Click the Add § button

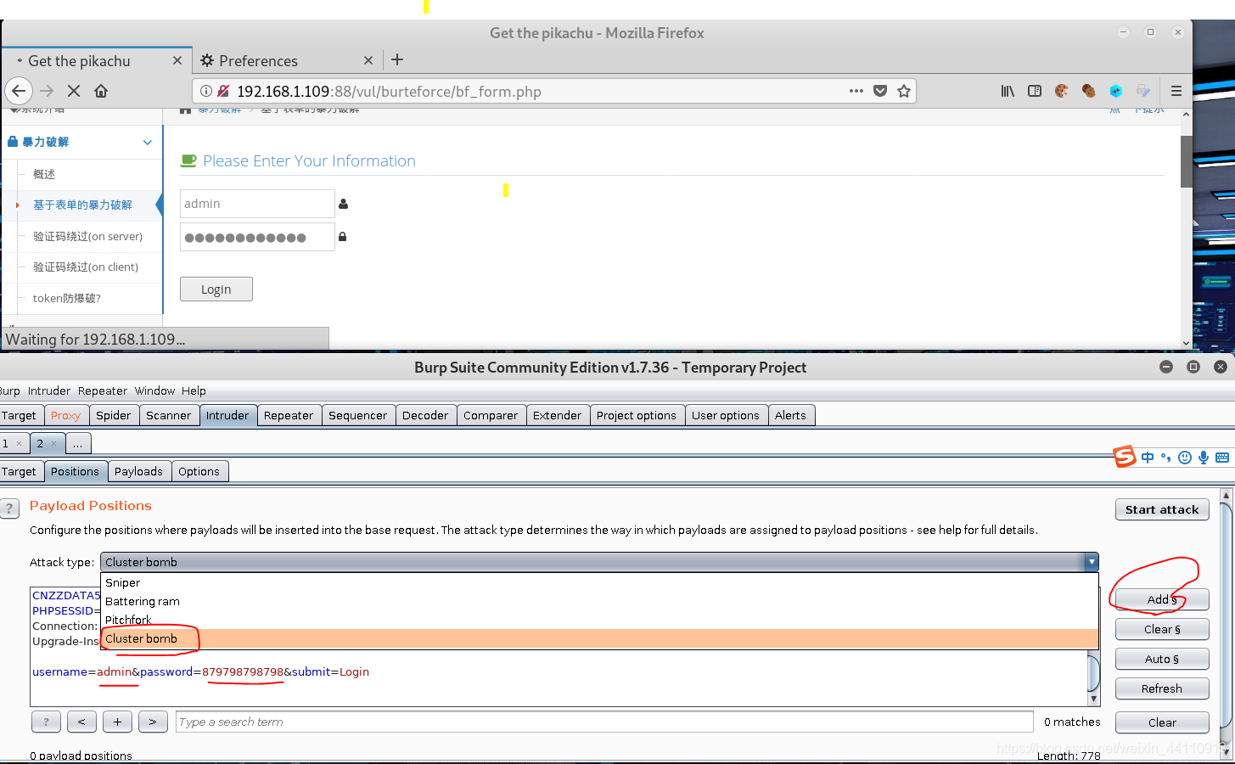point(1162,599)
